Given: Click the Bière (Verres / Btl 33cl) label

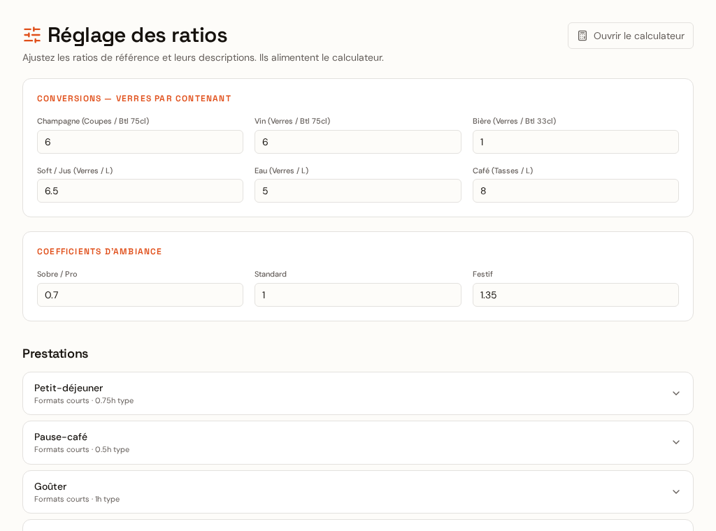Looking at the screenshot, I should click(x=514, y=121).
